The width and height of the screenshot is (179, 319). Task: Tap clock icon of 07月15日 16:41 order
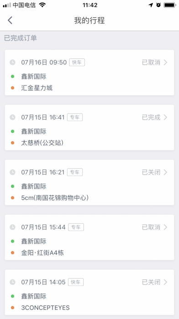(13, 117)
